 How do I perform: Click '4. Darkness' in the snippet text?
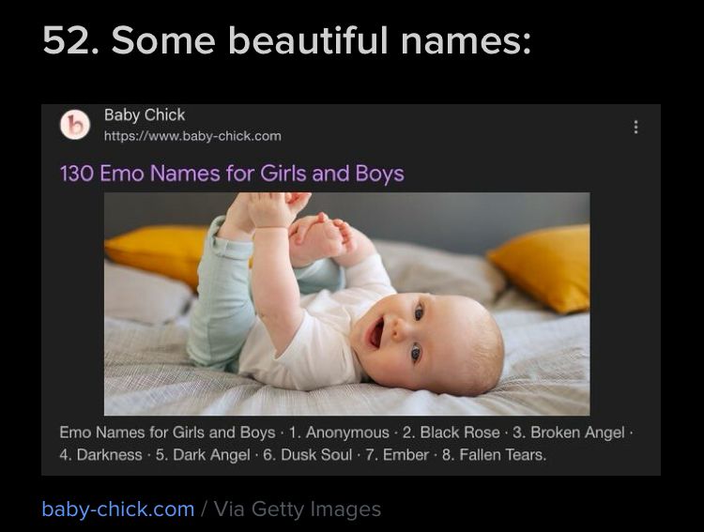tap(101, 455)
